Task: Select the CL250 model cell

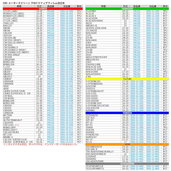Action: pos(19,67)
